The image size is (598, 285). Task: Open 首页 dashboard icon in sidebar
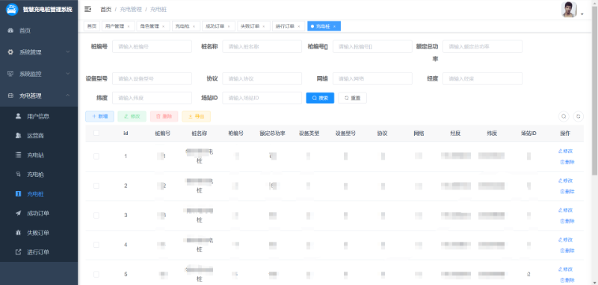[x=10, y=31]
